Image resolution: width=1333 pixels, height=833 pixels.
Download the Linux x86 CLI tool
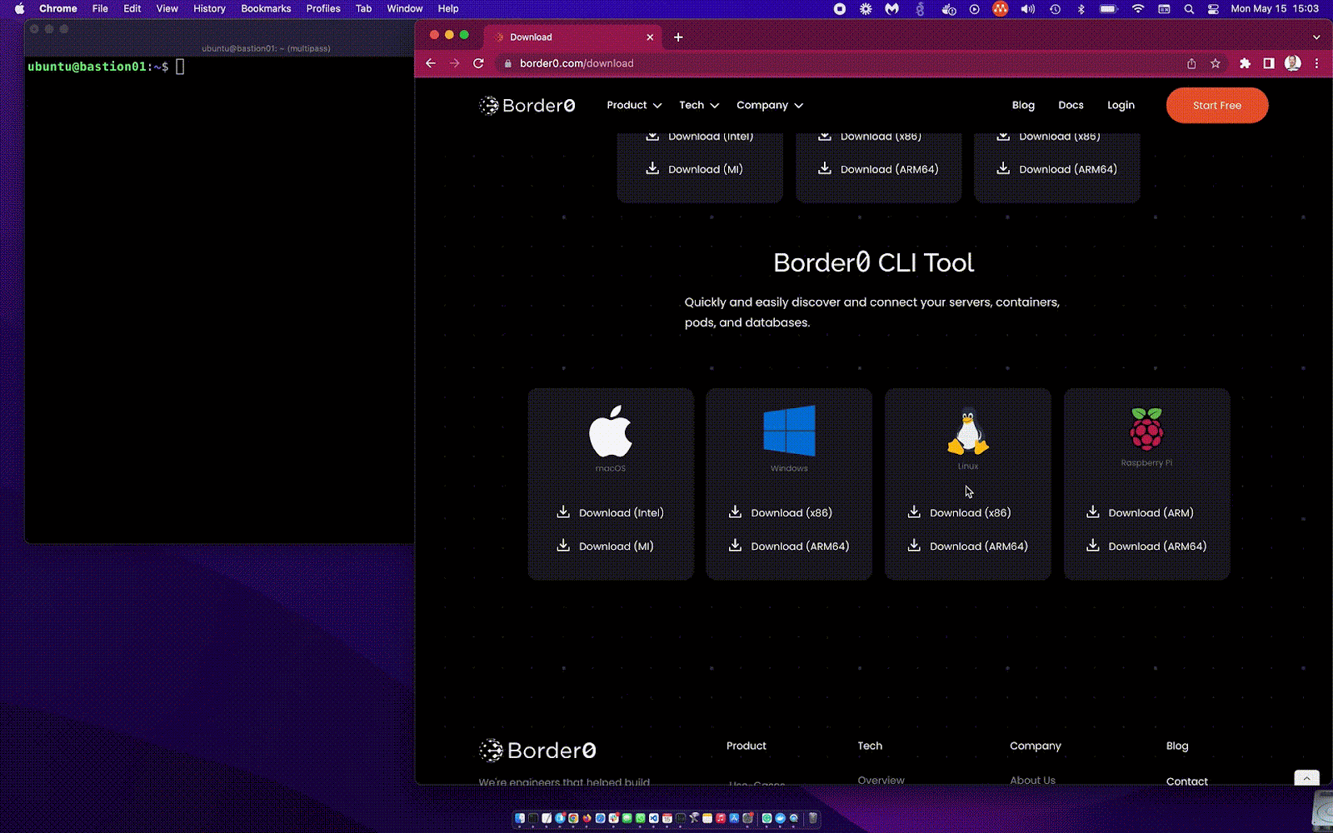(x=959, y=512)
